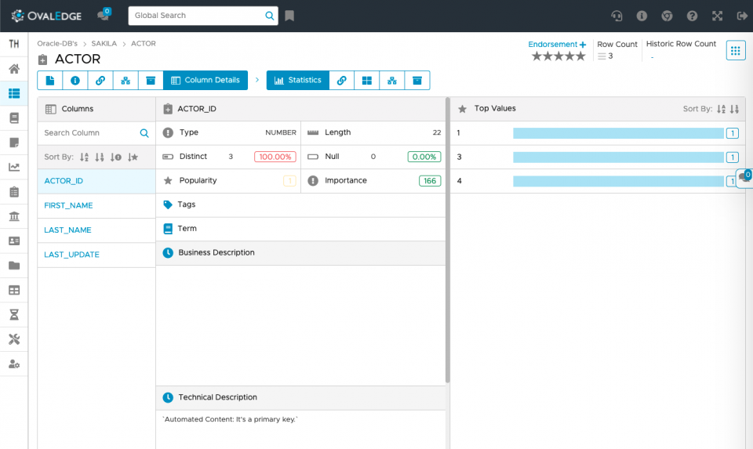Sort columns by star popularity
This screenshot has width=753, height=449.
[133, 157]
